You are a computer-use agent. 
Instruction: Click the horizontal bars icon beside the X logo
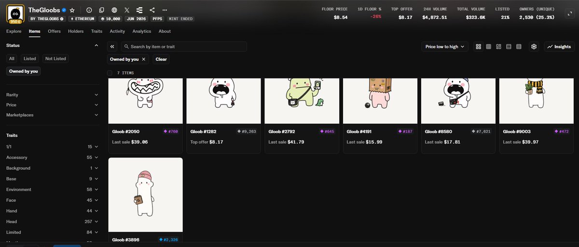pyautogui.click(x=139, y=10)
